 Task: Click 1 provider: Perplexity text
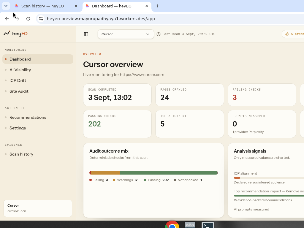coord(248,132)
